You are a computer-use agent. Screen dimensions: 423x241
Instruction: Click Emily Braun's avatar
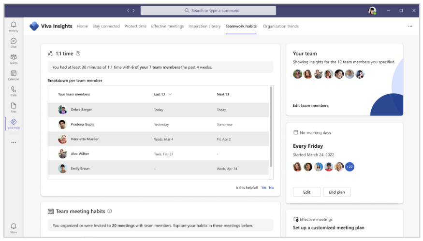coord(62,169)
